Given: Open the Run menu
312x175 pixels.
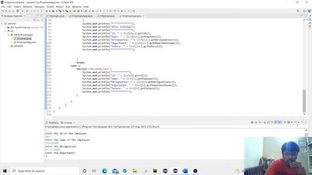Looking at the screenshot, I should pos(68,7).
